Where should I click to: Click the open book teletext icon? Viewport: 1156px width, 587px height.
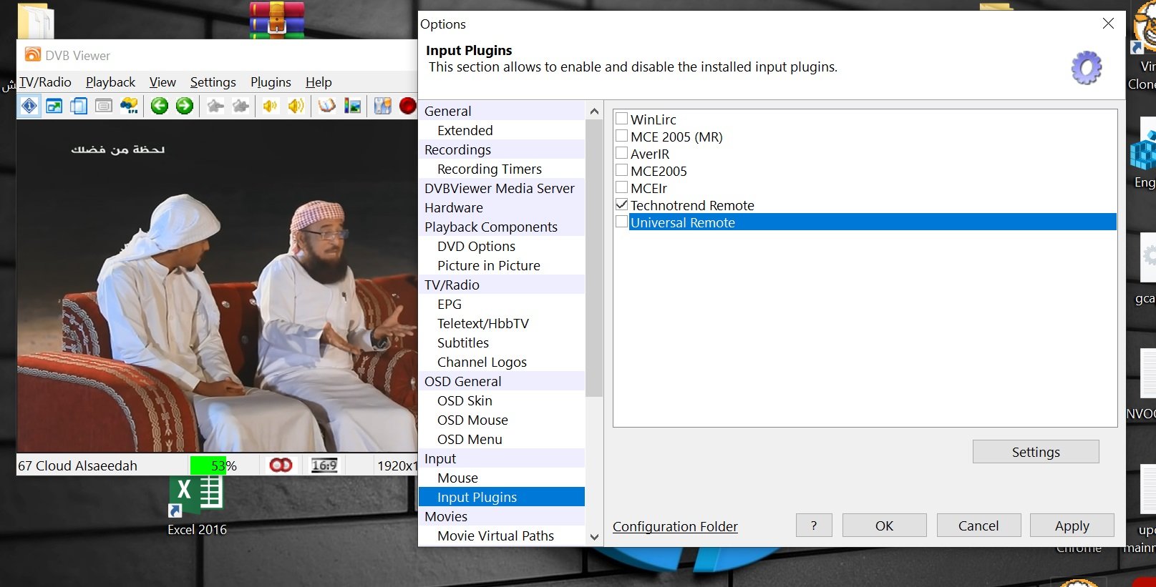click(x=327, y=107)
